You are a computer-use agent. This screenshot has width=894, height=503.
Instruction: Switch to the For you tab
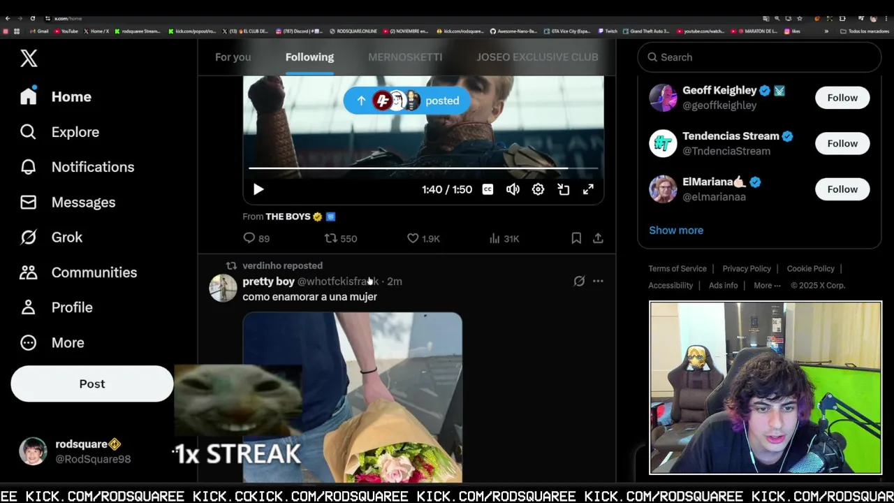click(233, 57)
